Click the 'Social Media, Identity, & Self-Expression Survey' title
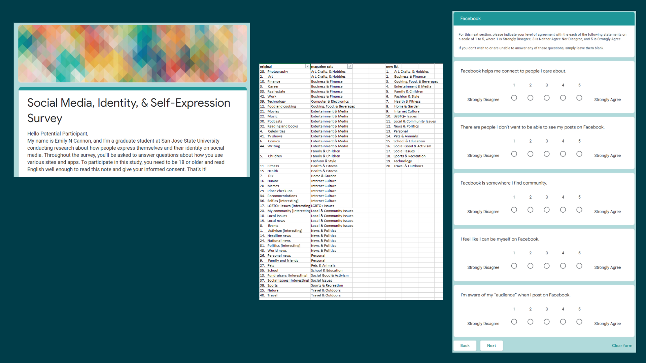This screenshot has height=363, width=646. (129, 110)
